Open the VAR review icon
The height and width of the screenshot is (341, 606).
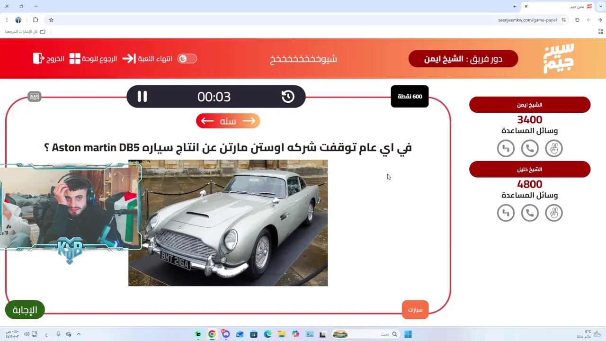(34, 97)
